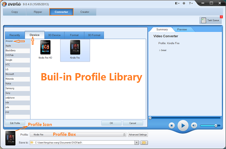Click the play button in preview
This screenshot has height=149, width=226.
tap(183, 126)
